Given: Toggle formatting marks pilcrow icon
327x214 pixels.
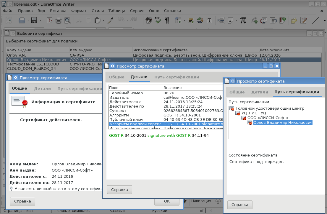Looking at the screenshot, I should click(167, 20).
